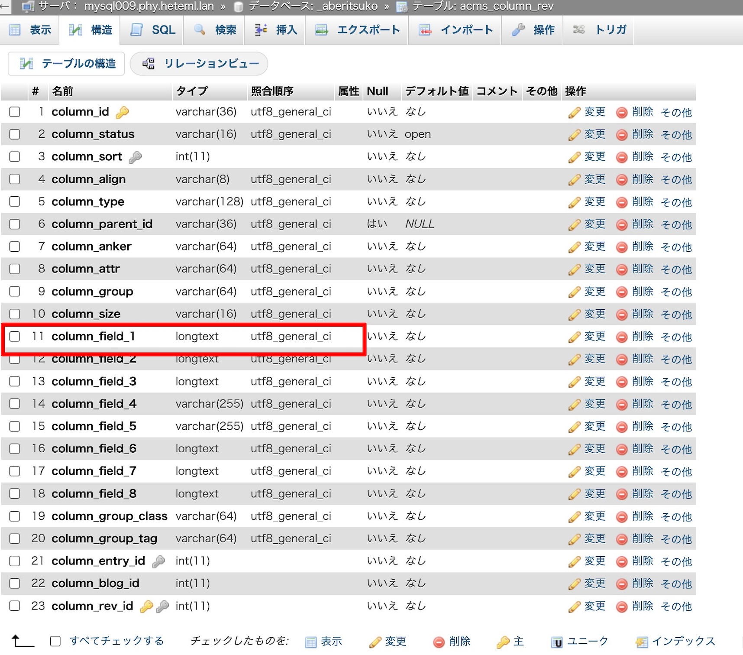Click 変更 link for column_parent_id
This screenshot has height=655, width=743.
(x=594, y=224)
